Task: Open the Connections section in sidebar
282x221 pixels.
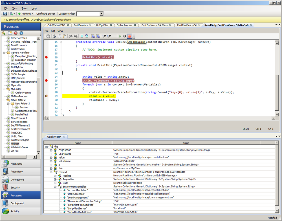Action: 21,180
